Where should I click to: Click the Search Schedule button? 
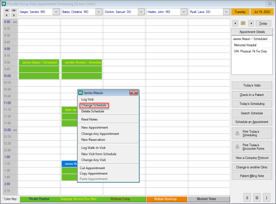[252, 113]
